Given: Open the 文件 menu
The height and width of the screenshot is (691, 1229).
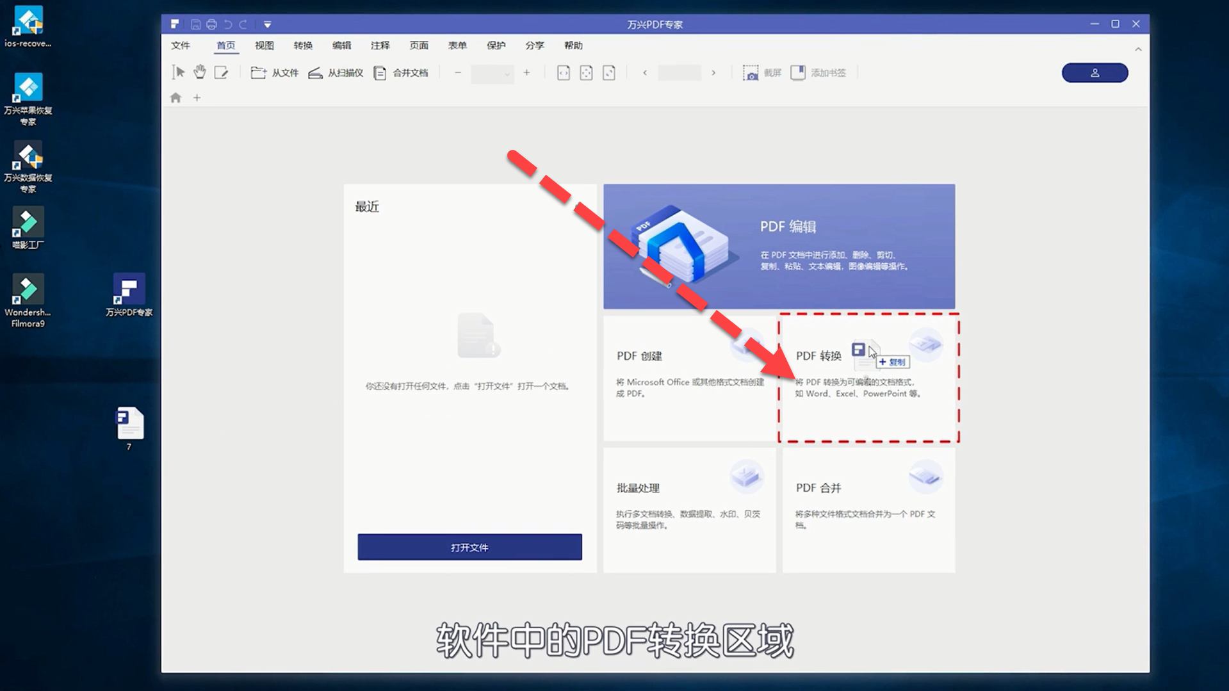Looking at the screenshot, I should [x=181, y=45].
